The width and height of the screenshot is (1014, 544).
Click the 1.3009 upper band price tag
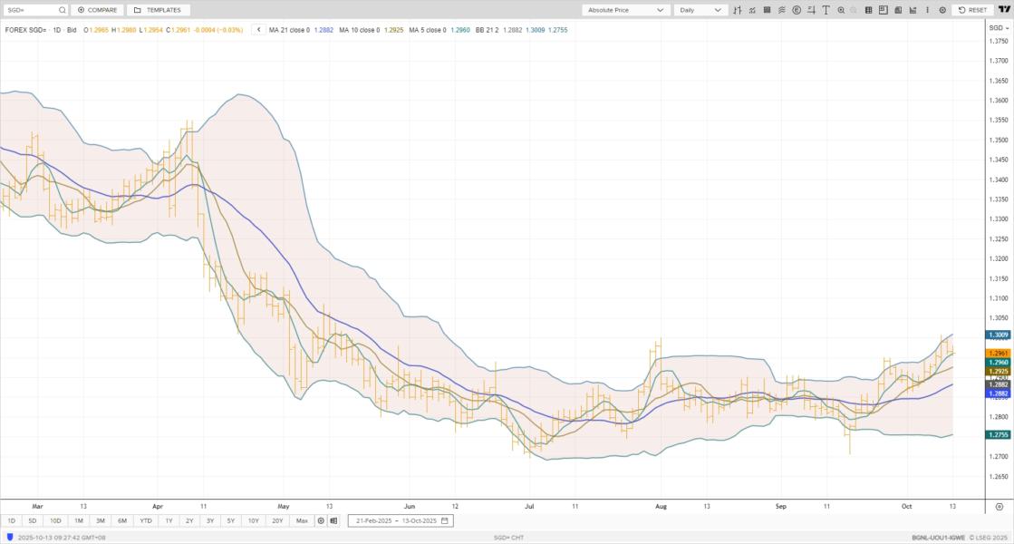pos(999,335)
